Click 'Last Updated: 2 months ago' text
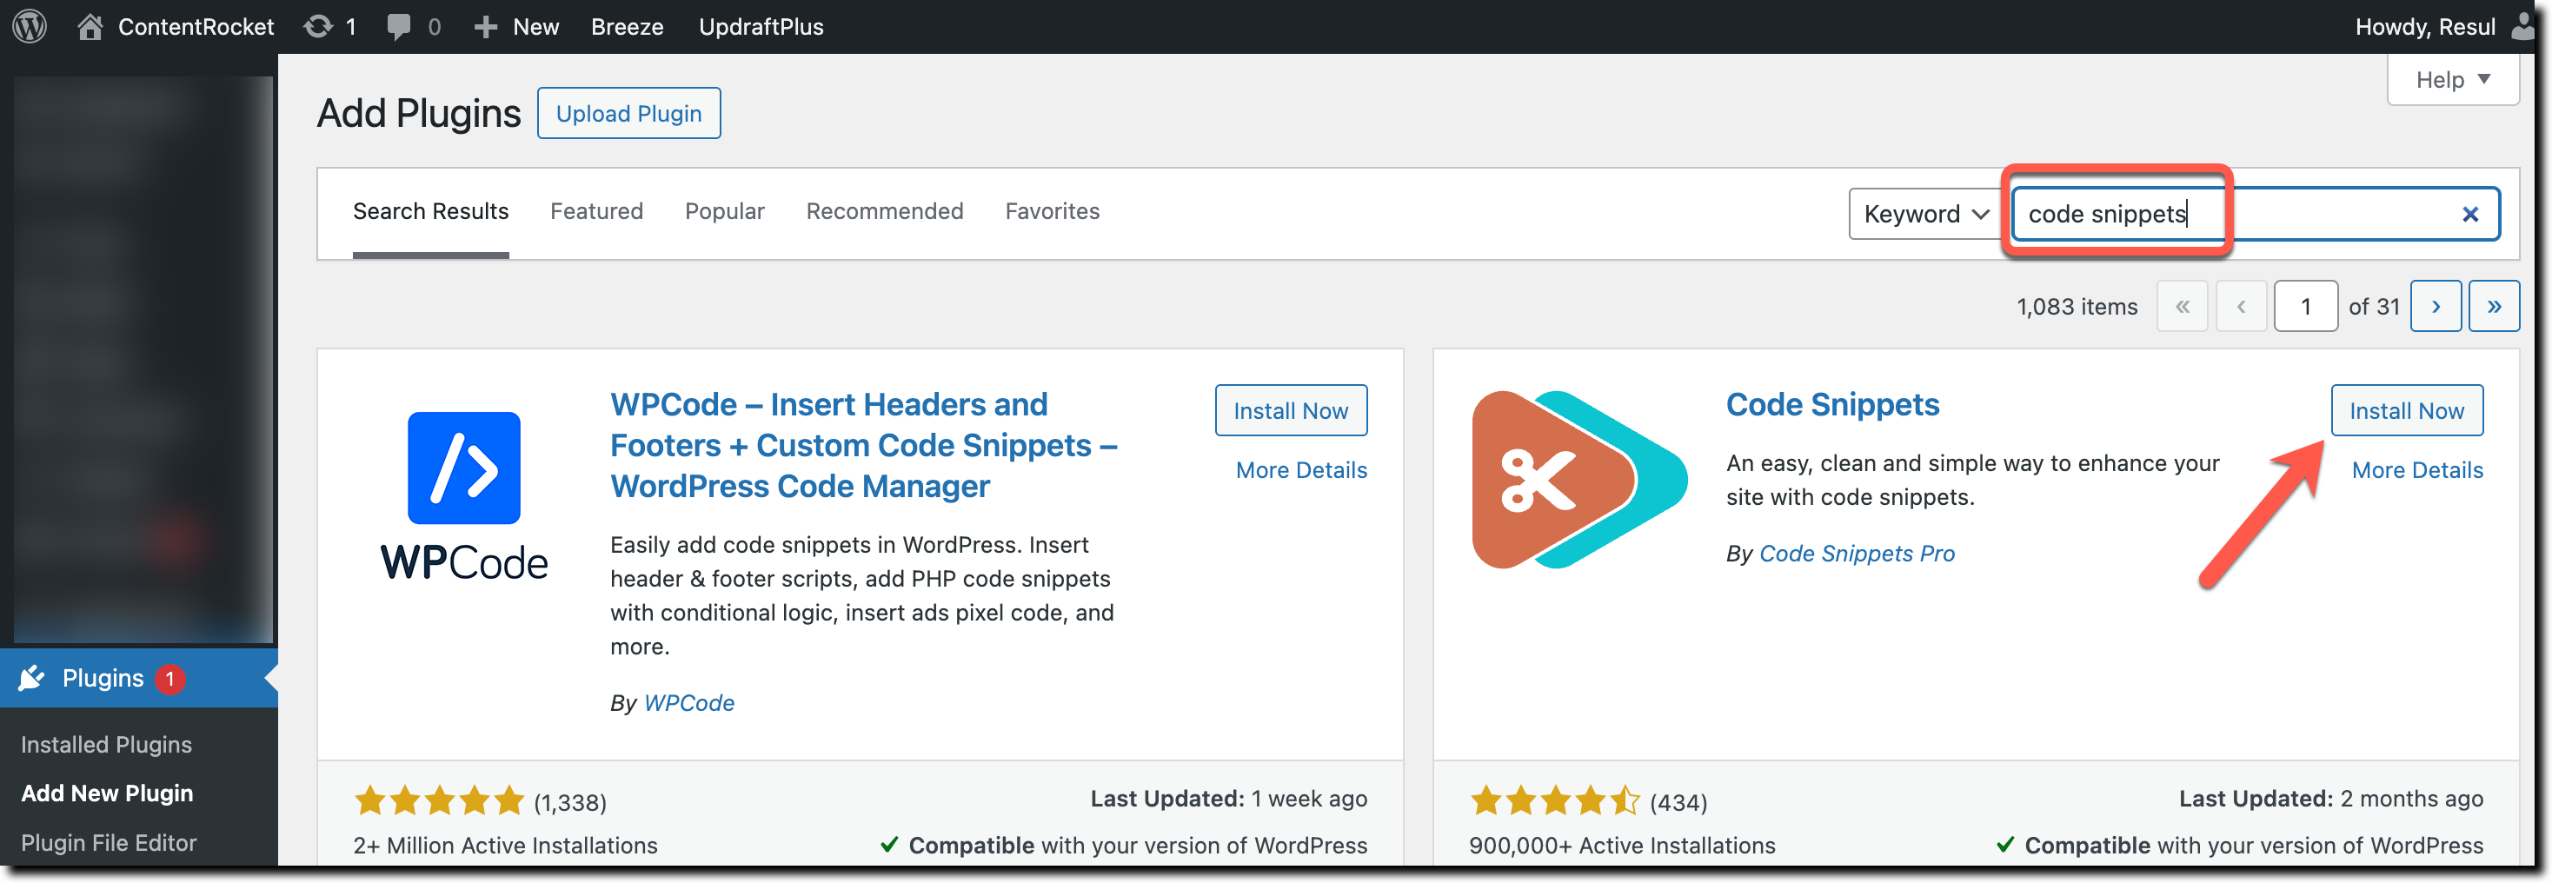This screenshot has width=2552, height=883. tap(2330, 799)
